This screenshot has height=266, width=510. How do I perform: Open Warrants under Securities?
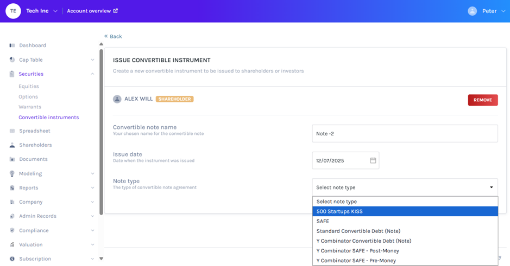point(30,107)
